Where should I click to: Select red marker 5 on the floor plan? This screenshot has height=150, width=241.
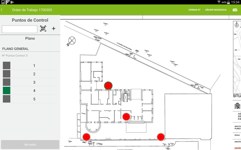pos(126,117)
